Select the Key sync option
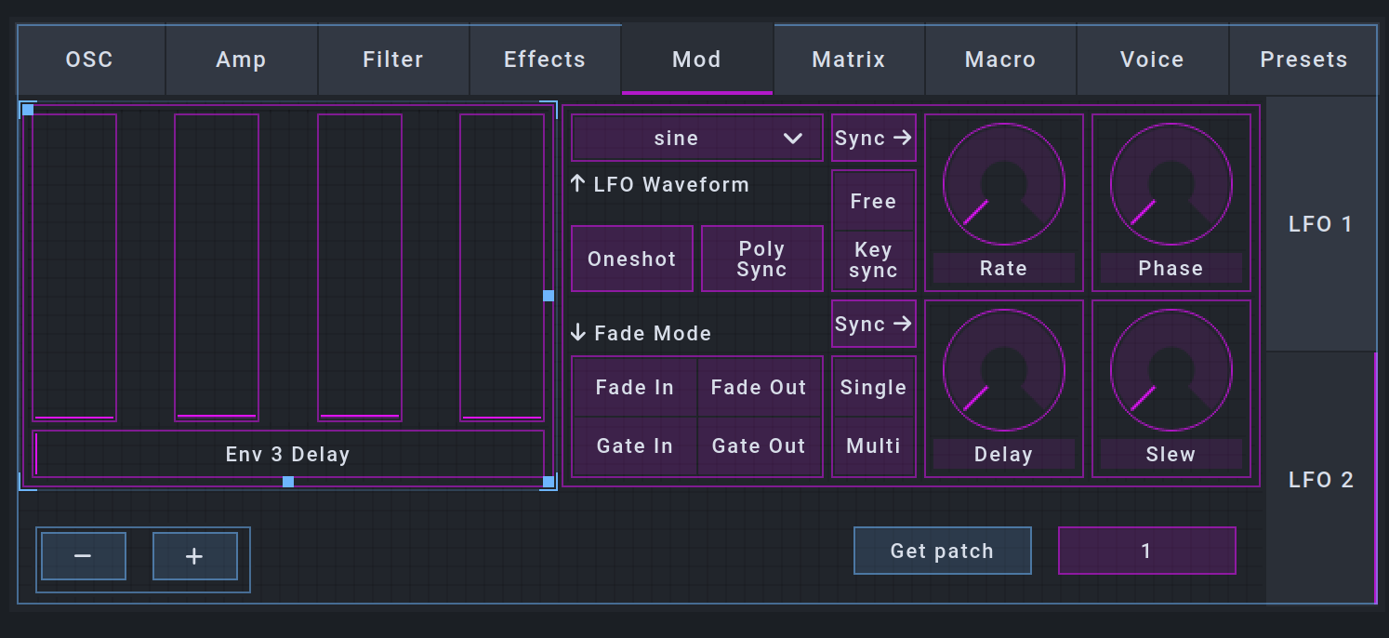The width and height of the screenshot is (1389, 638). tap(873, 260)
